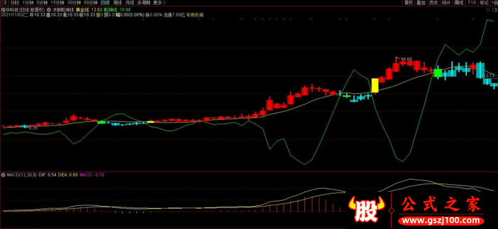Open the 统计 statistics button
Screen dimensions: 498x229
[x=446, y=2]
